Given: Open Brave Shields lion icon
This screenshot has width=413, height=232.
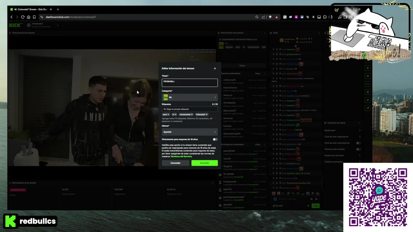Looking at the screenshot, I should pos(270,17).
